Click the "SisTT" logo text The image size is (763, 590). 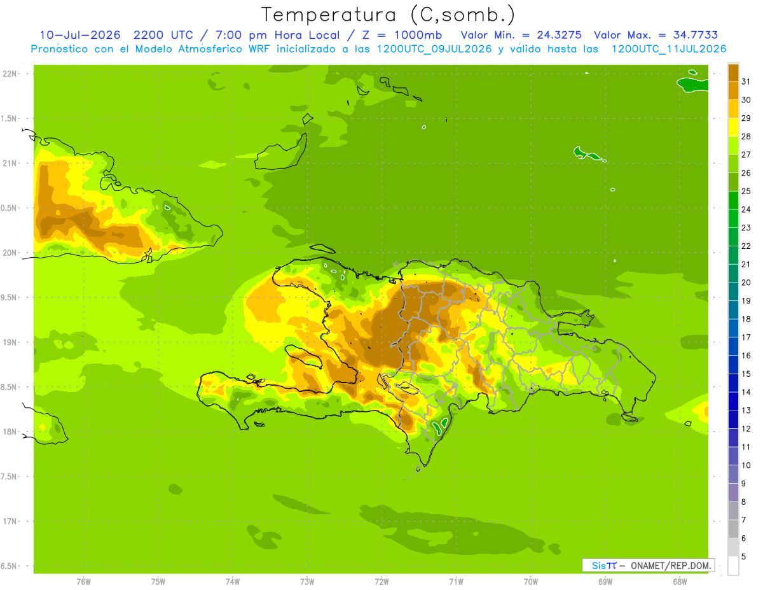click(603, 565)
